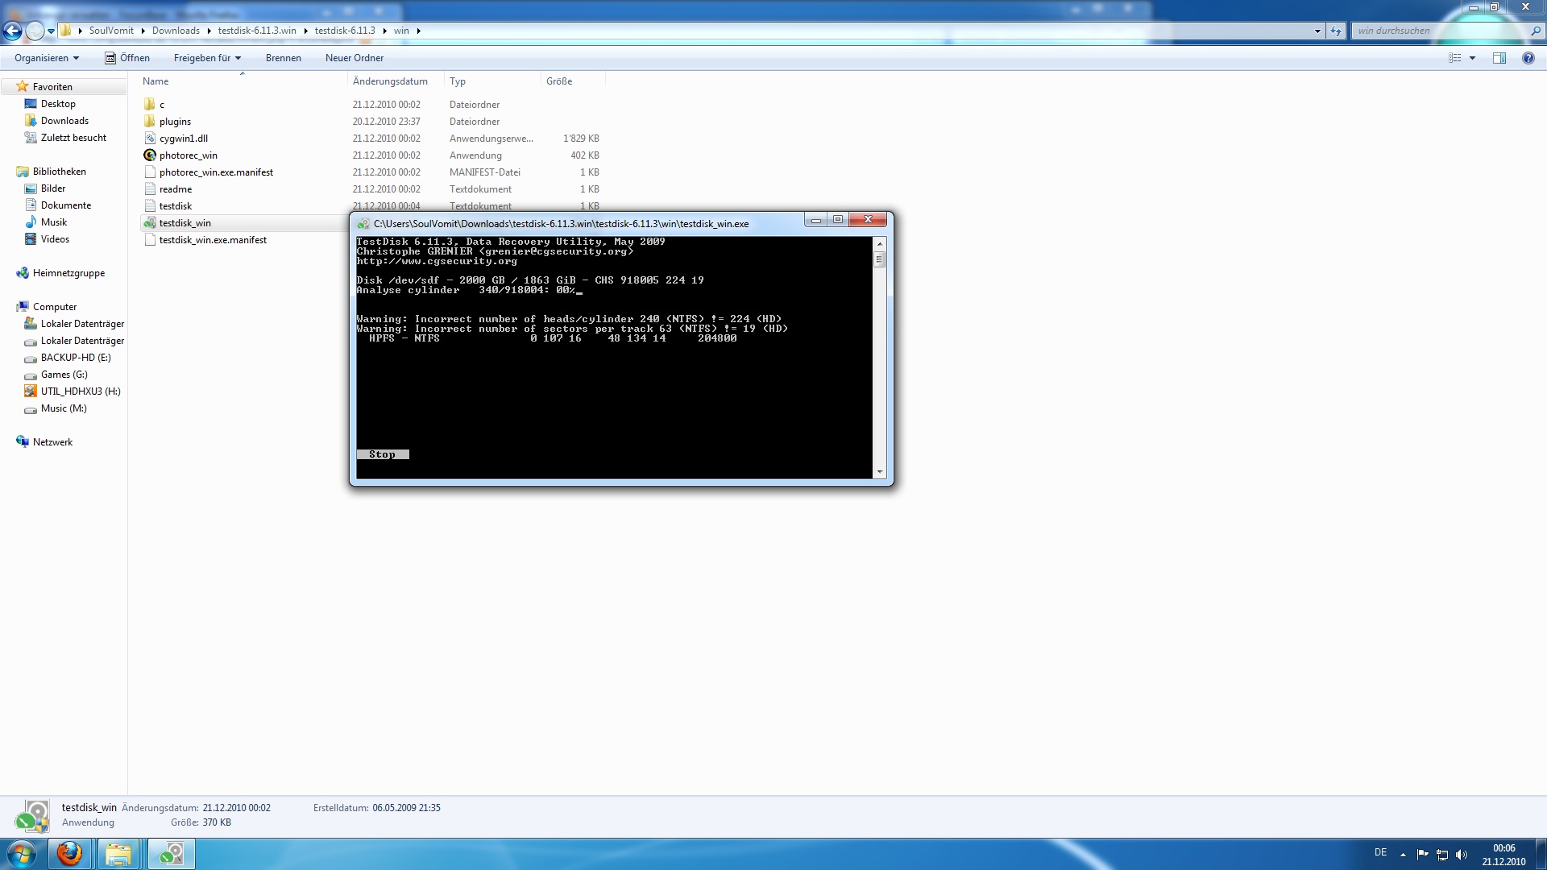The image size is (1547, 870).
Task: Launch Firefox from the taskbar
Action: click(x=69, y=853)
